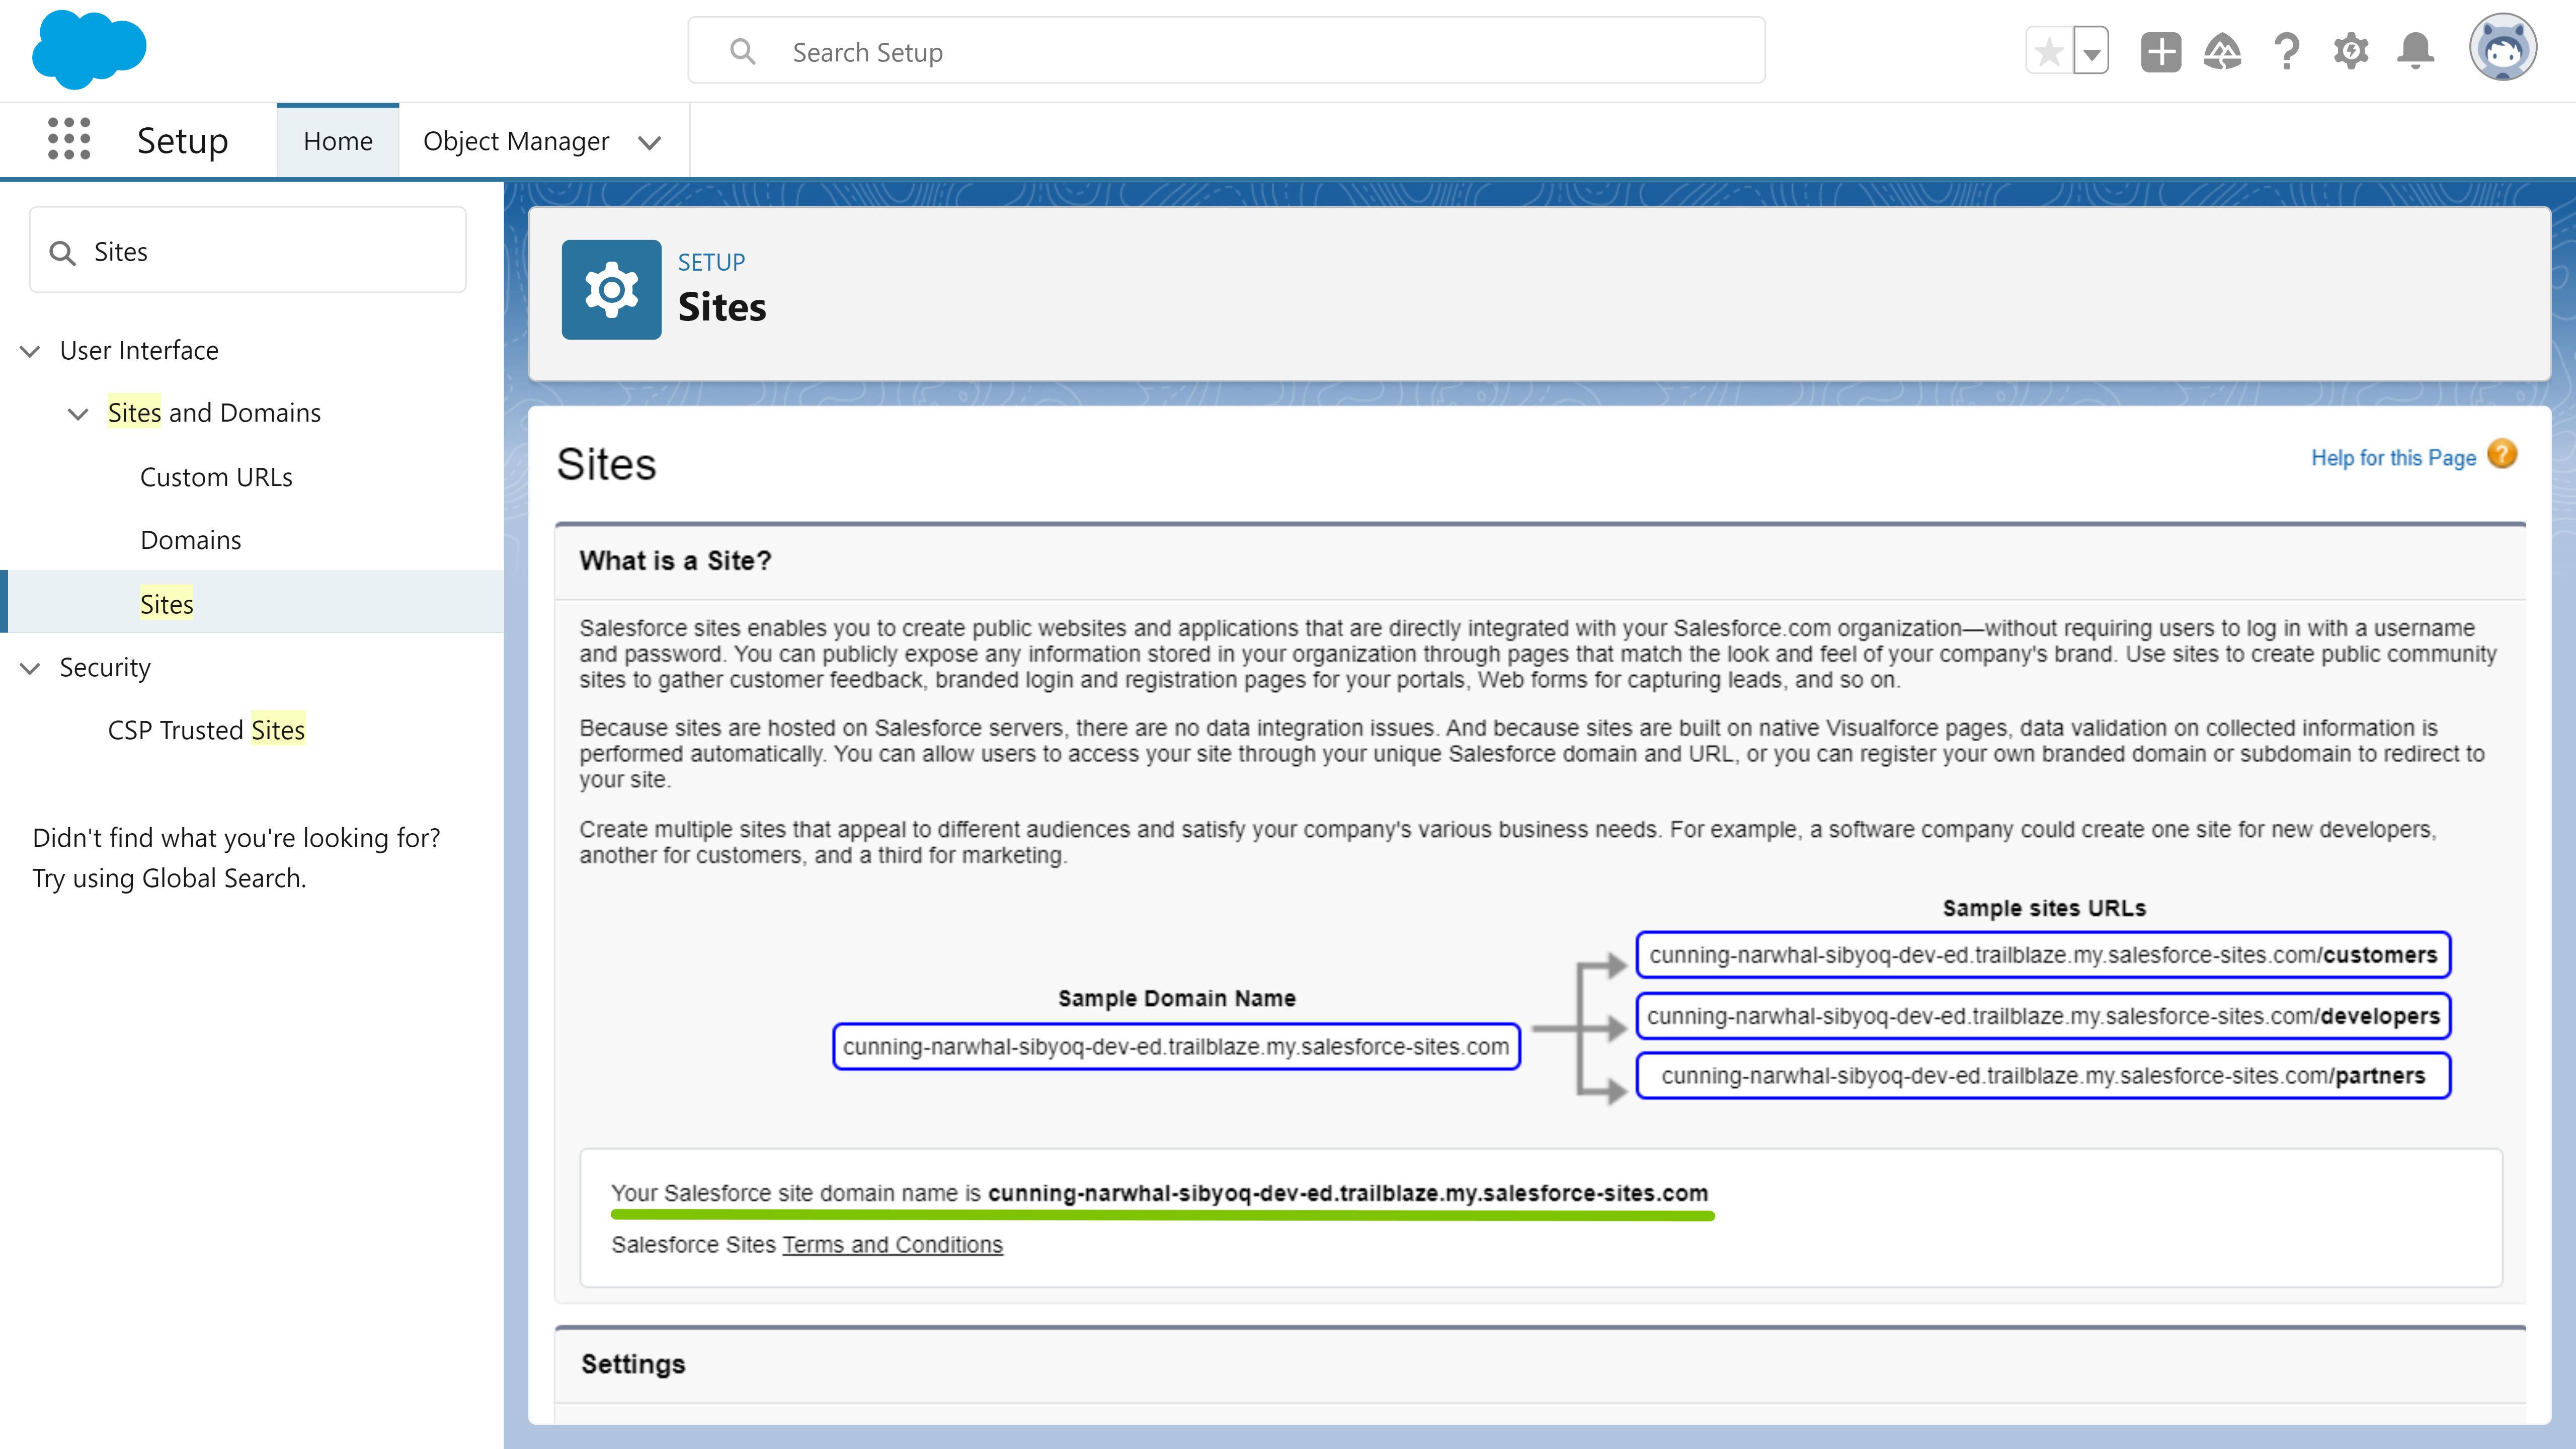Click the Sites and Domains tree label

tap(214, 413)
